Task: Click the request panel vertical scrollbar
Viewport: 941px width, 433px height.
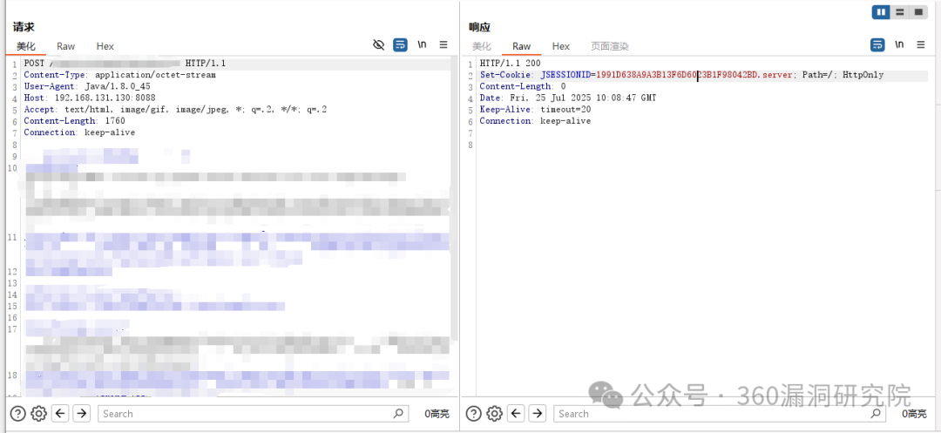Action: pyautogui.click(x=454, y=200)
